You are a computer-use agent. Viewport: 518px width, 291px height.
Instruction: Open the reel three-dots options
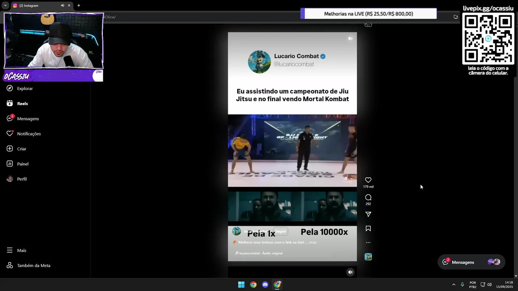[368, 242]
